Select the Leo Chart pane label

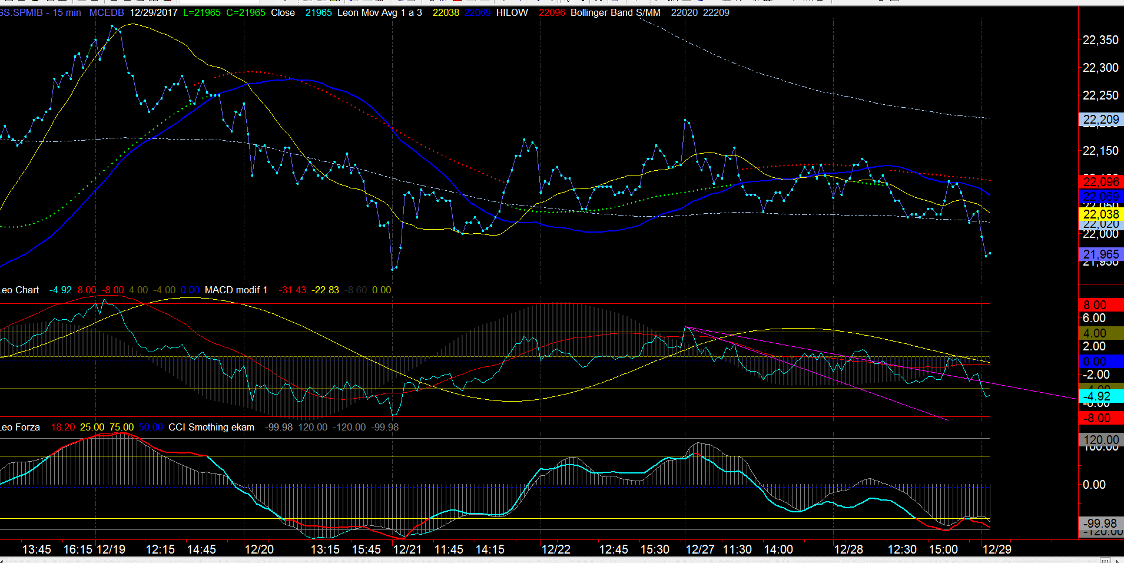(x=19, y=290)
